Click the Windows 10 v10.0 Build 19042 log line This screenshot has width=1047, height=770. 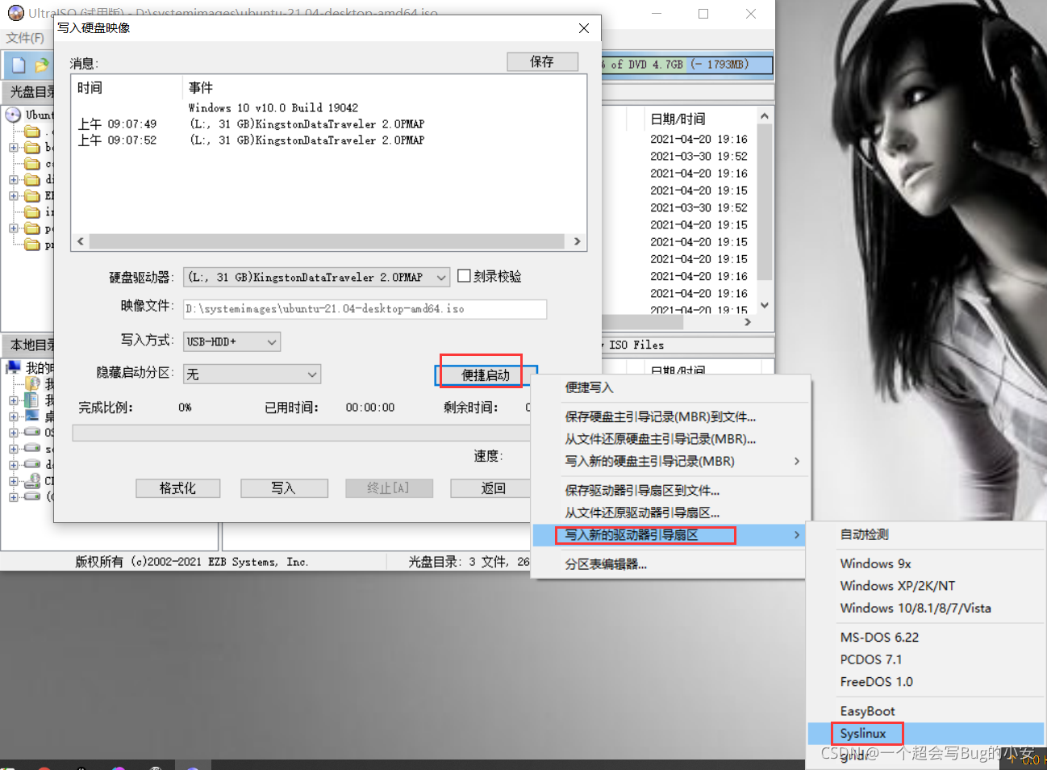(273, 108)
